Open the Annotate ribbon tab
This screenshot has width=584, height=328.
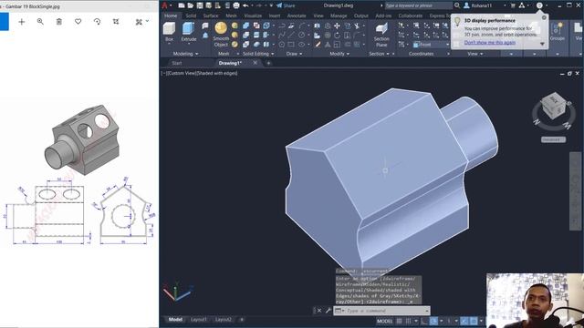297,15
